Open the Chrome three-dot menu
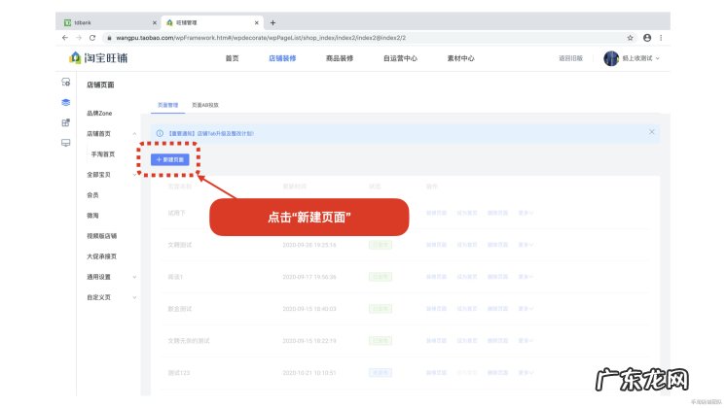726x408 pixels. [x=661, y=38]
